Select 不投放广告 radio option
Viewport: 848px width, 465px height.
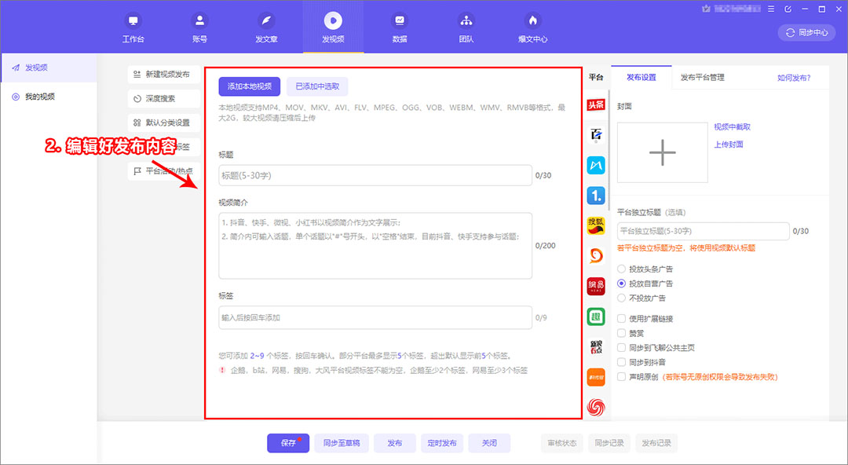(622, 298)
